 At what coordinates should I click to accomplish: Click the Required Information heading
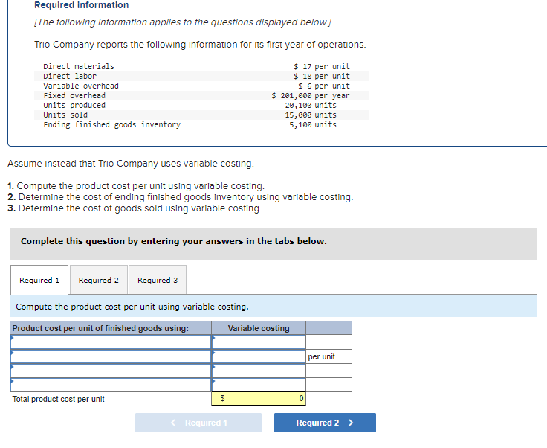(81, 5)
